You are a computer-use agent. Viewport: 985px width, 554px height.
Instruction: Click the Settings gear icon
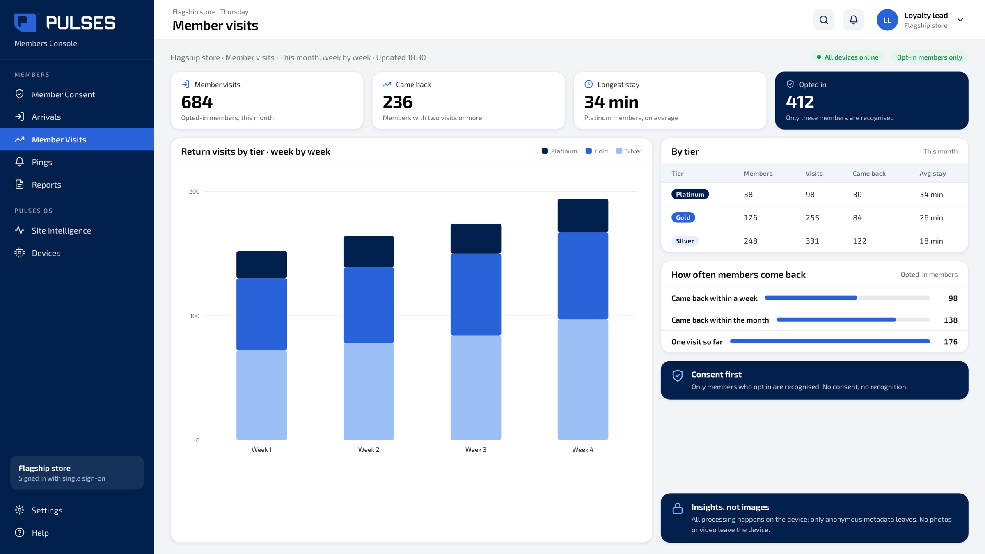[x=19, y=510]
